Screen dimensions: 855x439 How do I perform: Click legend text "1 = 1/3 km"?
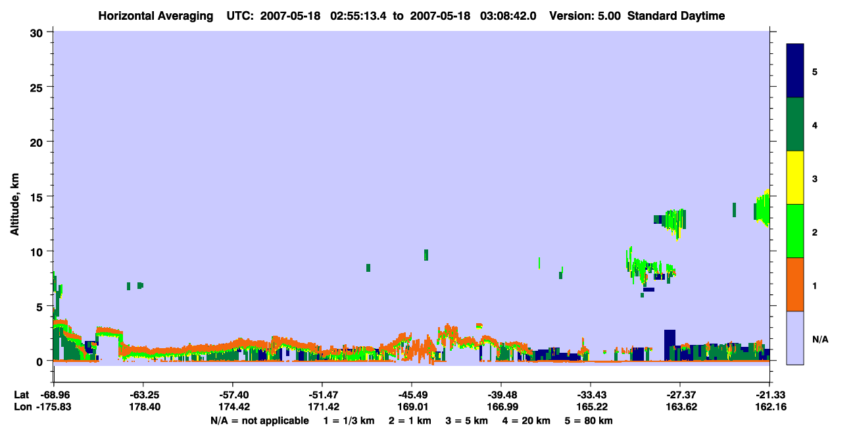pos(349,421)
